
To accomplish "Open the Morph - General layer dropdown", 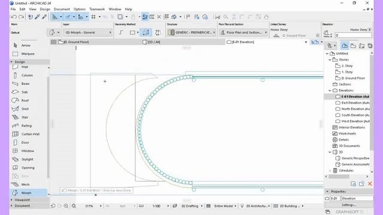I will pos(88,32).
